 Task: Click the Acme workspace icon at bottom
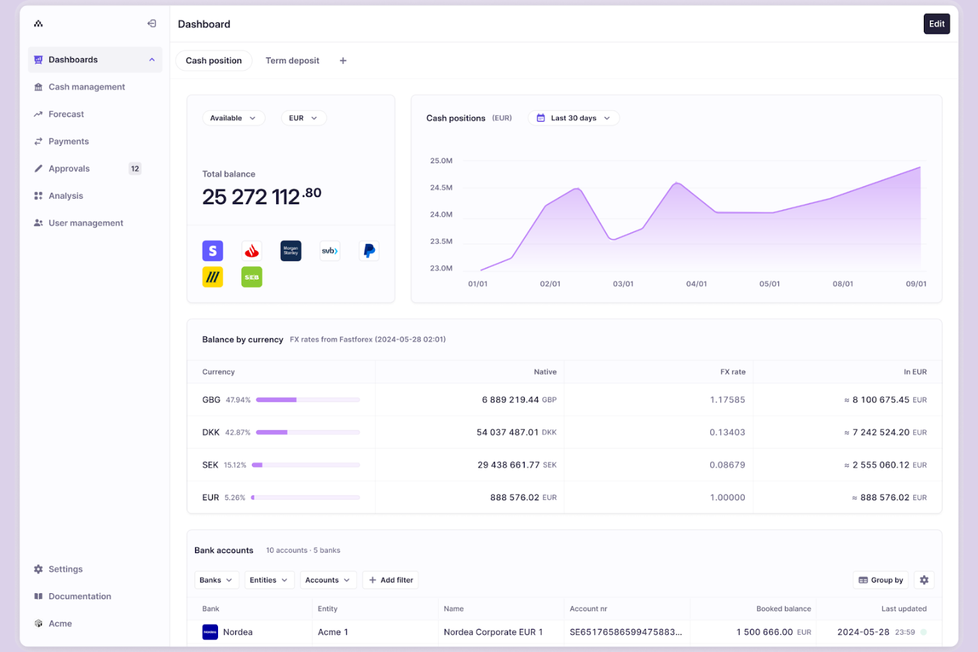pos(39,623)
